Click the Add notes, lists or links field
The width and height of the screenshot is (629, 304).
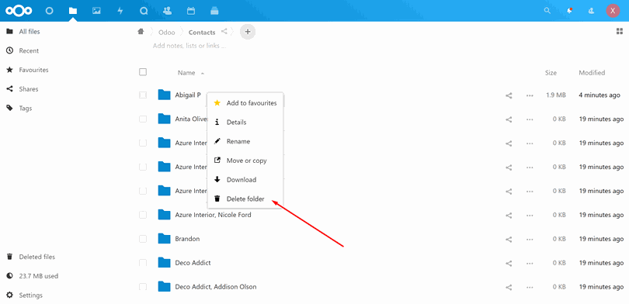(x=189, y=46)
